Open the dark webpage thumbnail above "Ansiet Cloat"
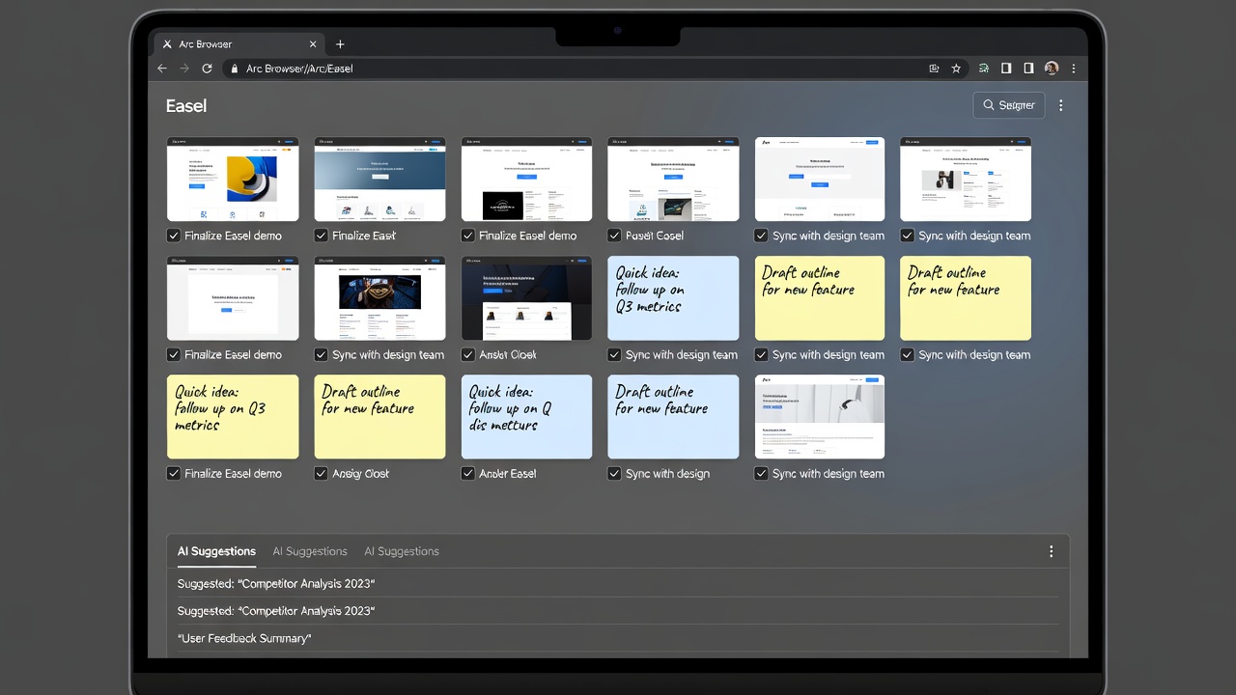 point(526,298)
